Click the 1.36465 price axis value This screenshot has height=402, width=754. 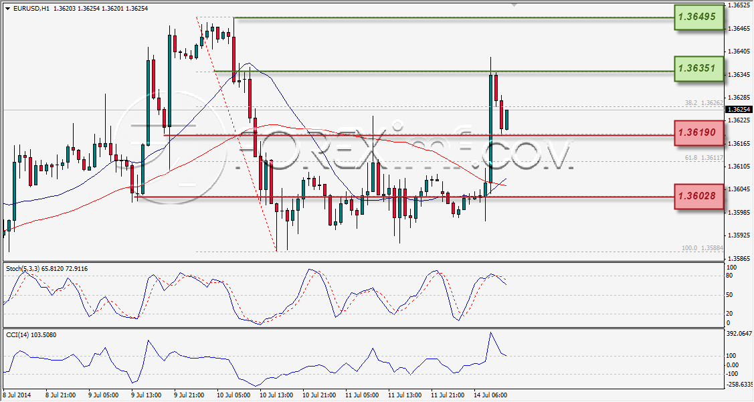pos(739,29)
